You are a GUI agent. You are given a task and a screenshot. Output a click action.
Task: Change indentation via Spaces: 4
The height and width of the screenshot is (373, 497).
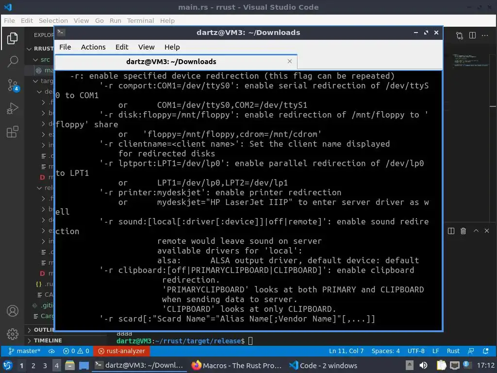[x=385, y=351]
